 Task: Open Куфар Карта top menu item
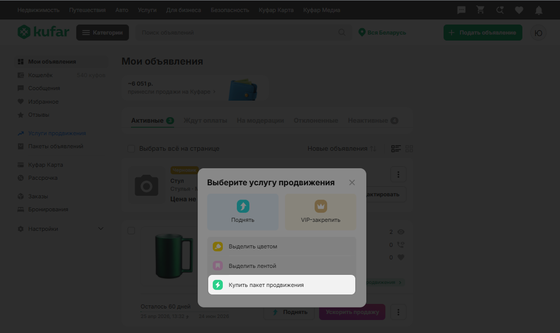click(x=276, y=10)
